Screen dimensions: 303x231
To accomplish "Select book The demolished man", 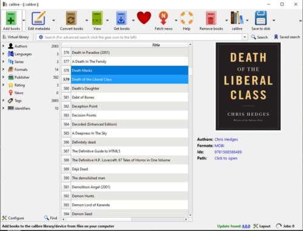I will (x=130, y=178).
